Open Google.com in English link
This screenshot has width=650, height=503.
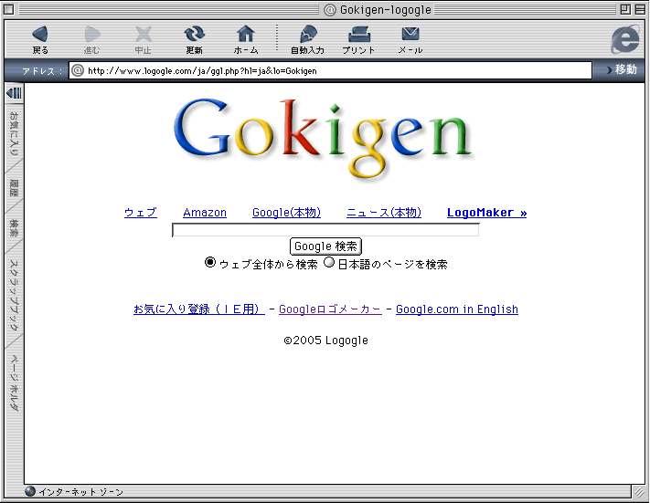tap(457, 309)
